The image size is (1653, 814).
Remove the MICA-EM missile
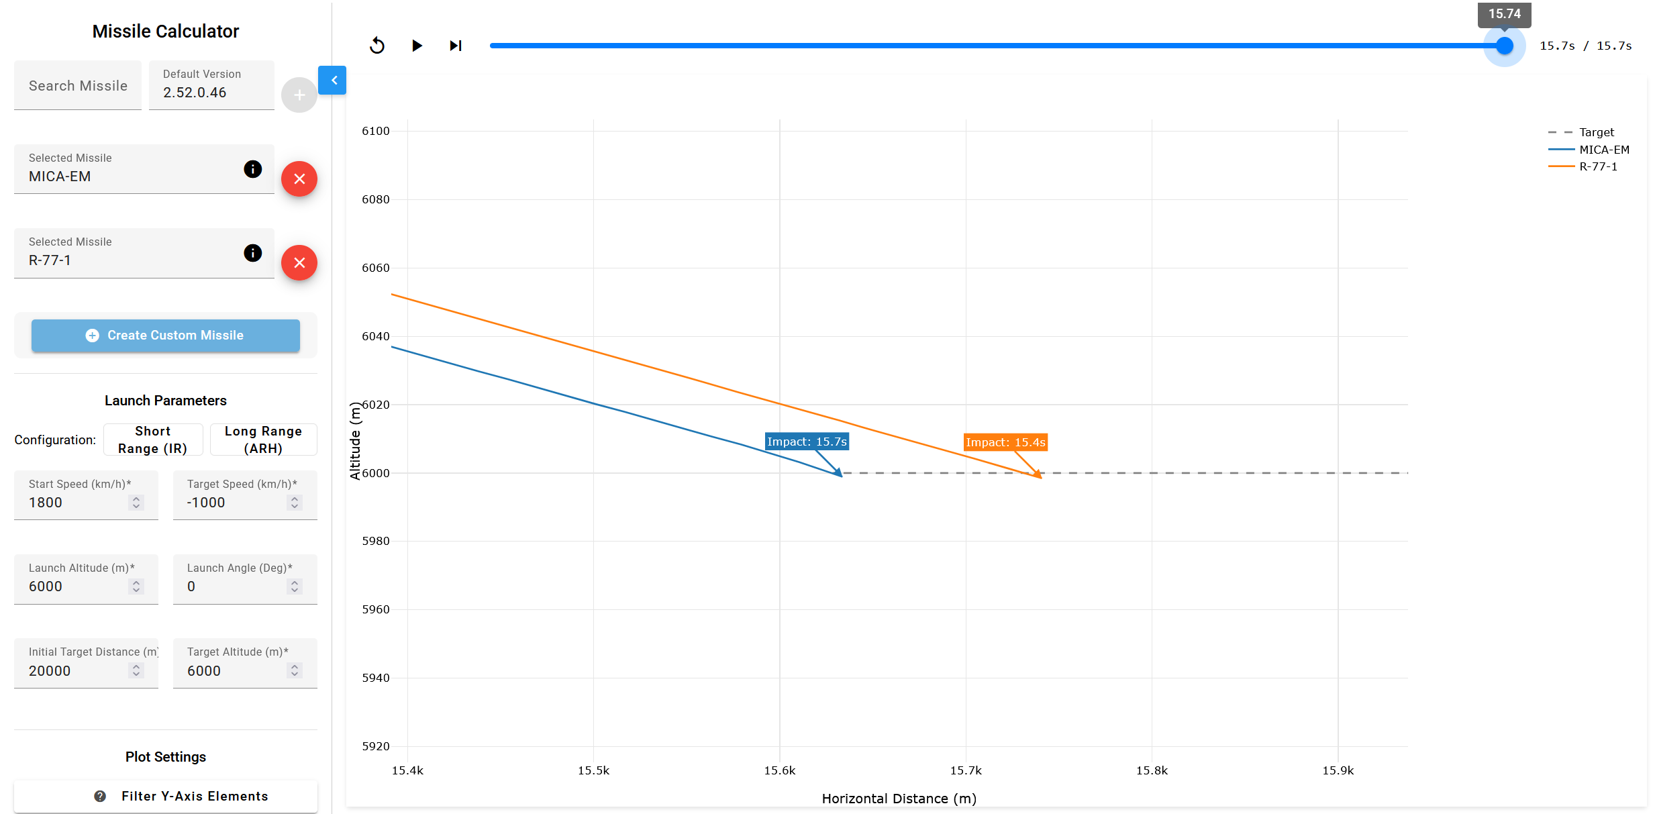pyautogui.click(x=299, y=179)
